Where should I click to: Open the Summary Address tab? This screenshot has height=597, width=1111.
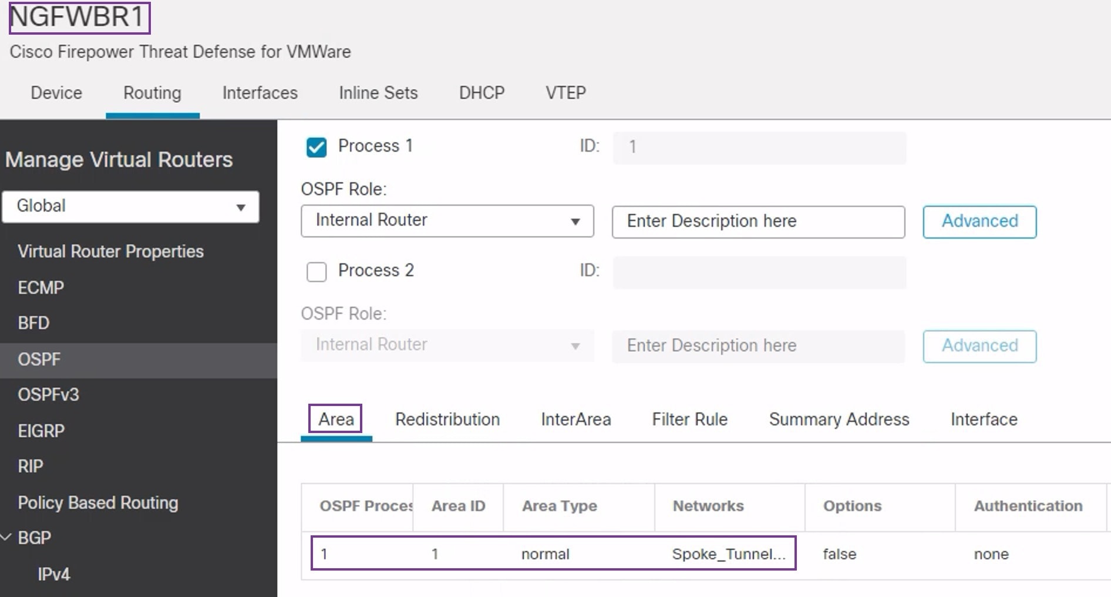(839, 420)
